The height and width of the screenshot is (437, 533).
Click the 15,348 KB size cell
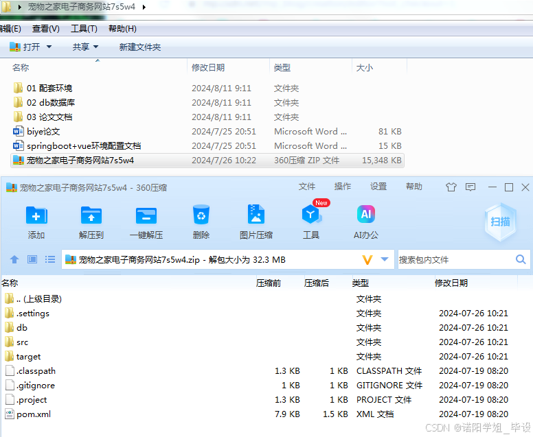pyautogui.click(x=382, y=161)
